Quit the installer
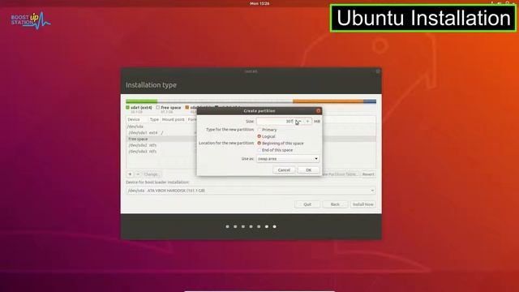 click(x=307, y=204)
